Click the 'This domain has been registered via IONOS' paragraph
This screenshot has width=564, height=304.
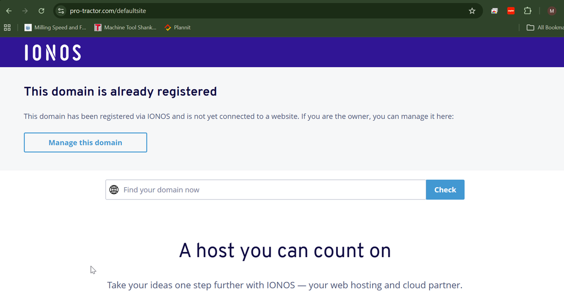pyautogui.click(x=239, y=116)
